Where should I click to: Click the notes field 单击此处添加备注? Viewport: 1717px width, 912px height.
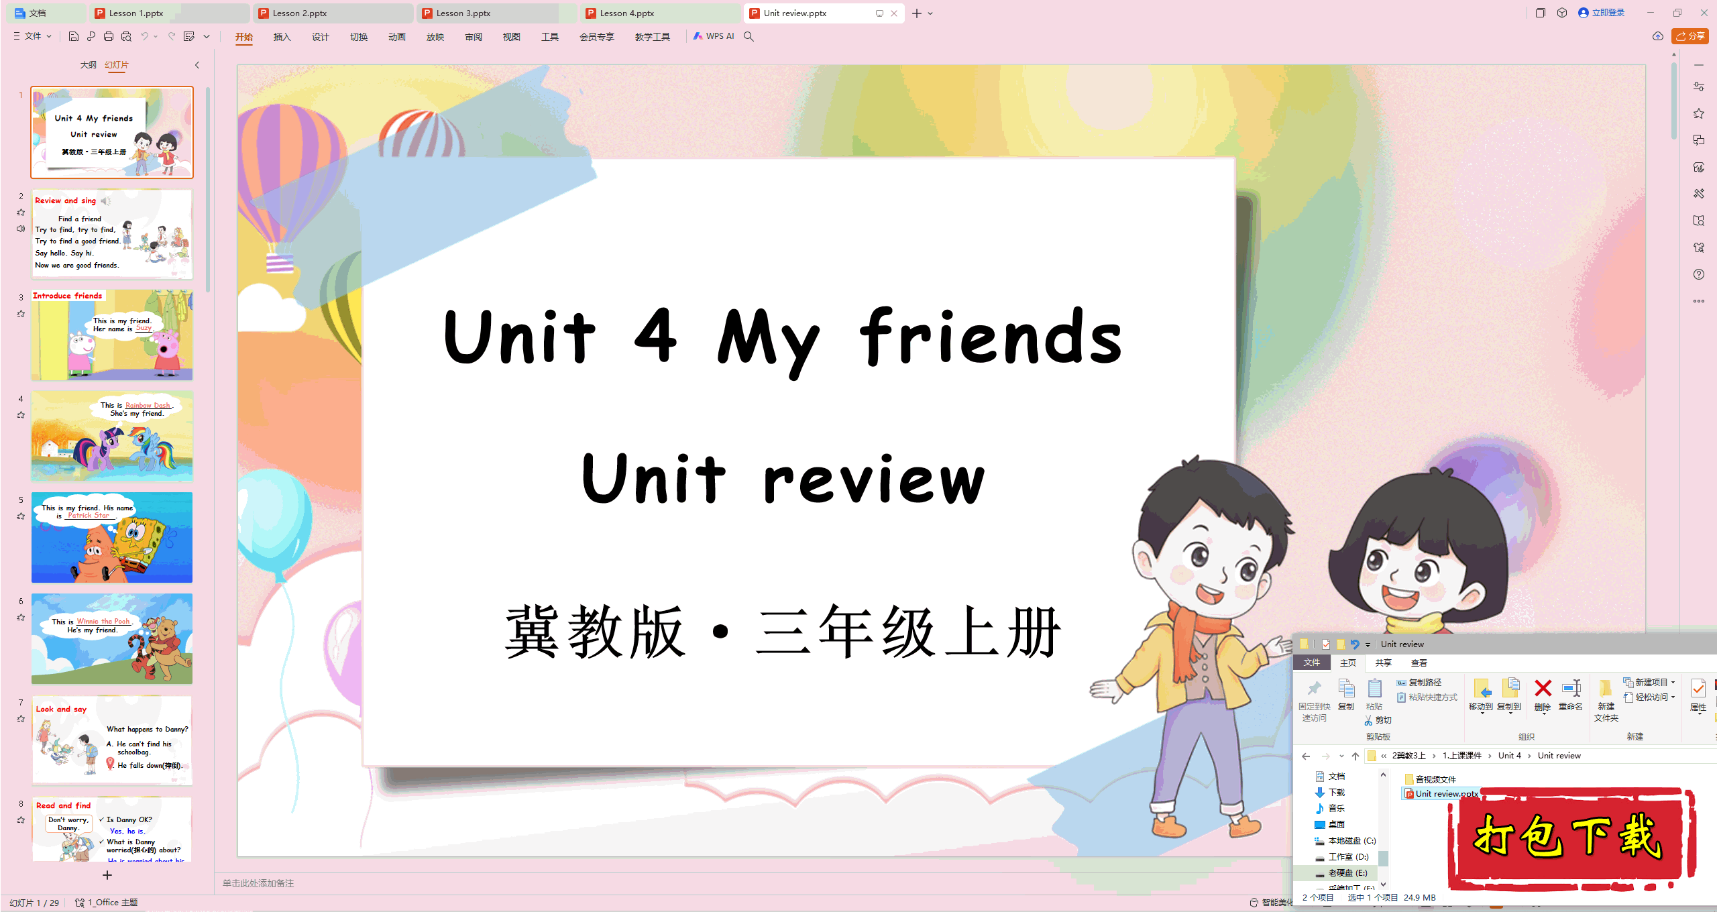259,883
